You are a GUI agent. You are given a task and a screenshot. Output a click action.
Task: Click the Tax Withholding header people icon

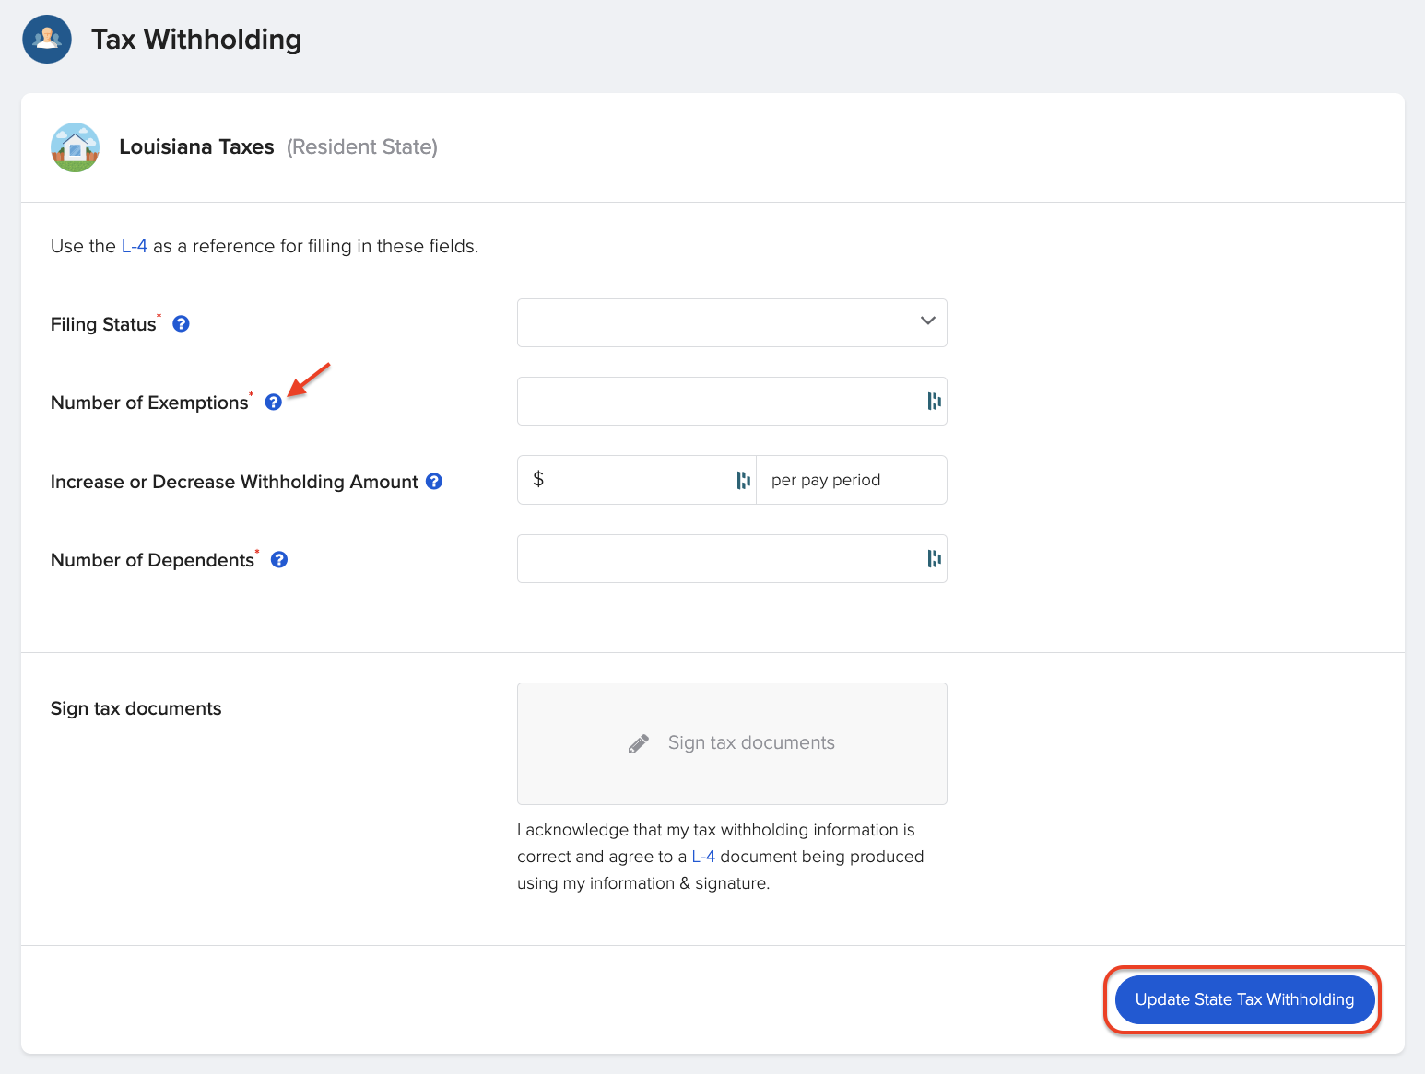pyautogui.click(x=47, y=40)
